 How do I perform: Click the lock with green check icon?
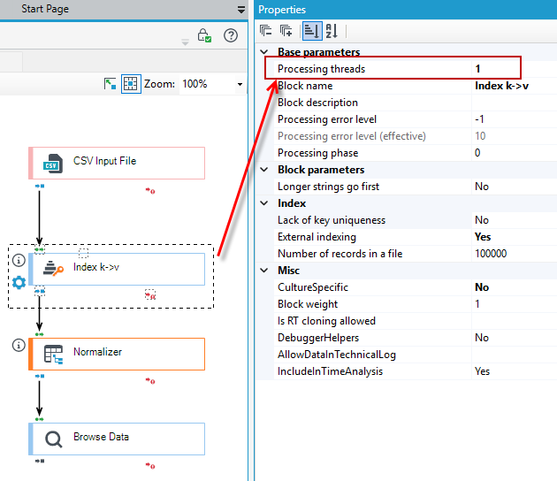tap(204, 35)
